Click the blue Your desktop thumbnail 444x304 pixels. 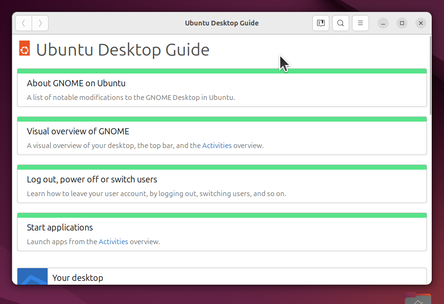click(x=33, y=276)
